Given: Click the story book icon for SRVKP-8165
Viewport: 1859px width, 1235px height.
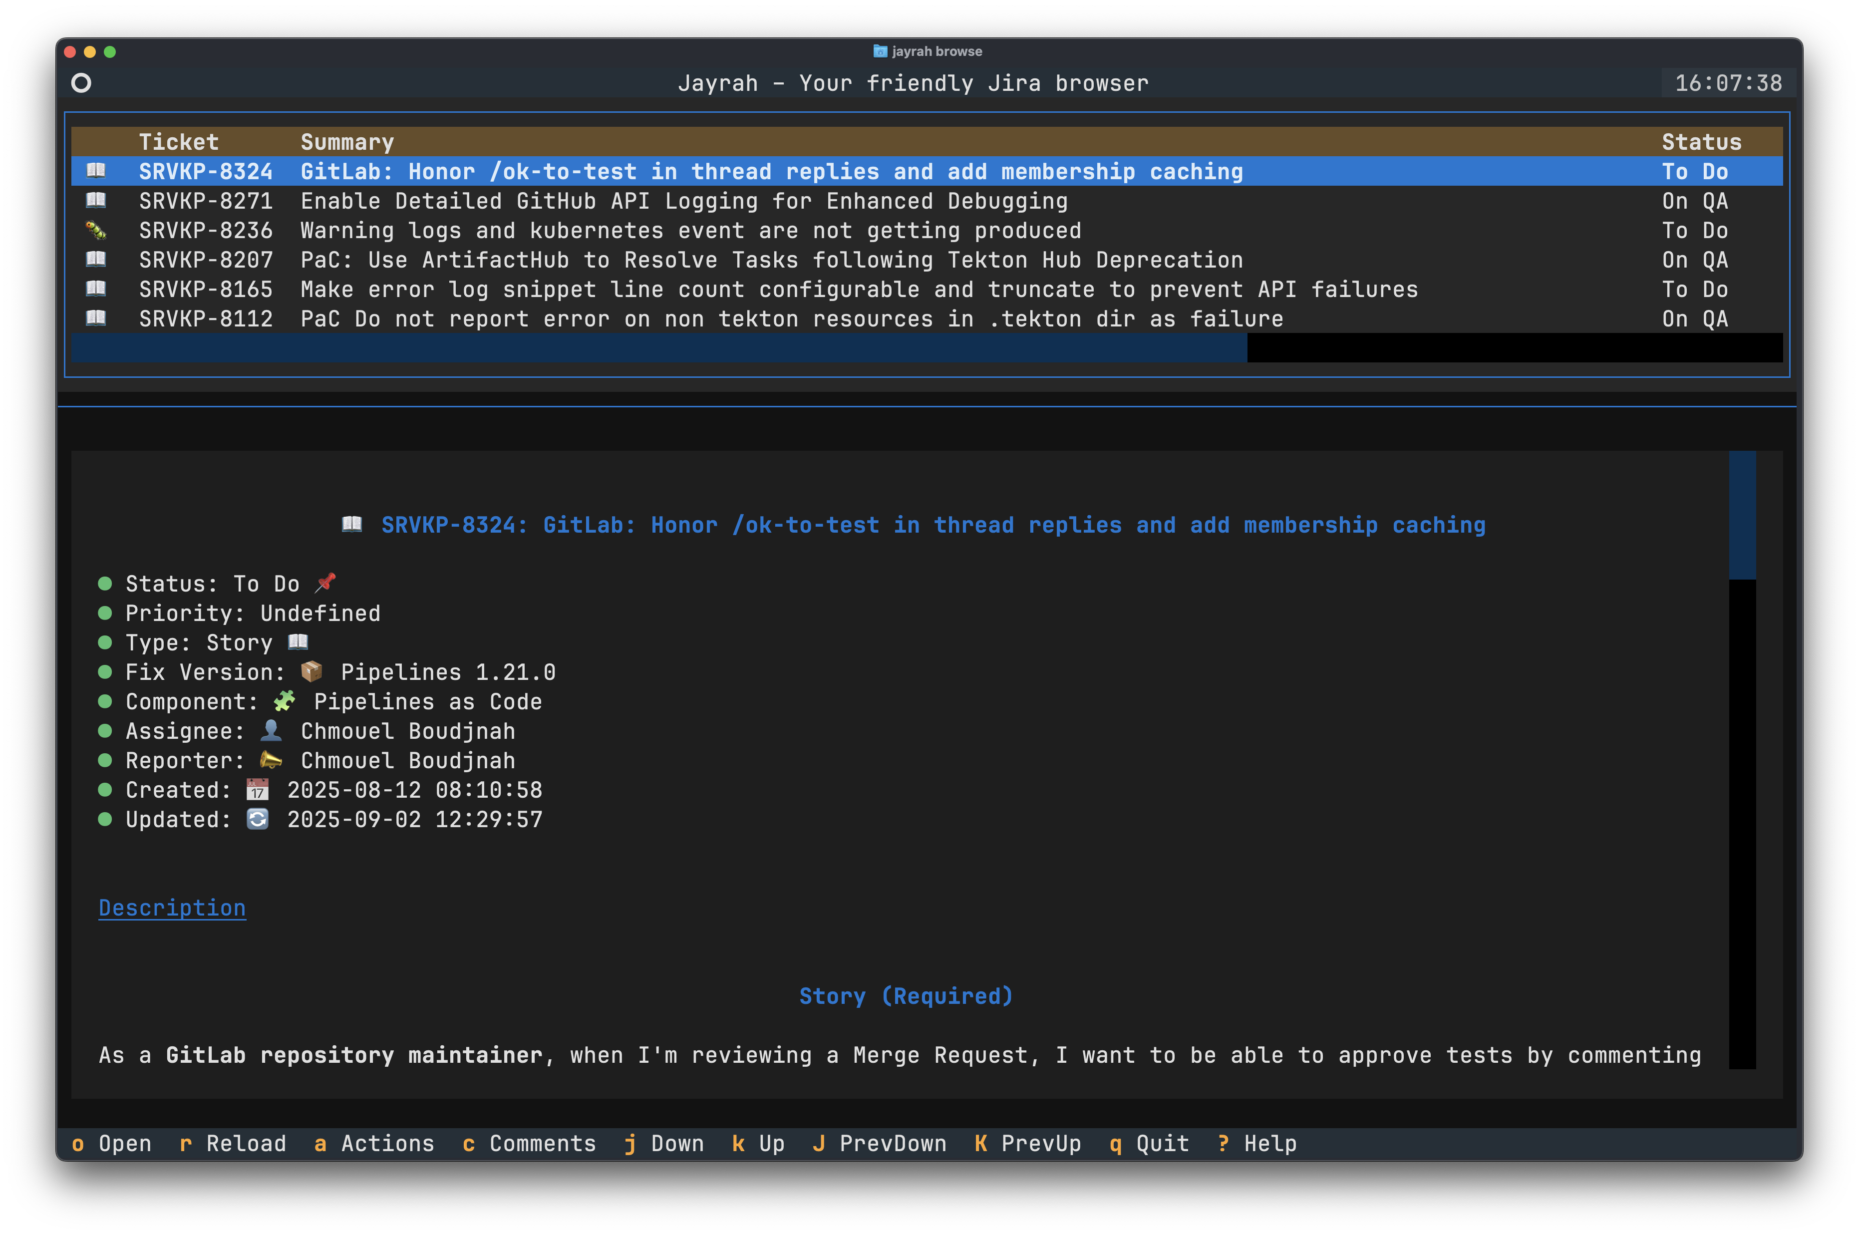Looking at the screenshot, I should [96, 288].
